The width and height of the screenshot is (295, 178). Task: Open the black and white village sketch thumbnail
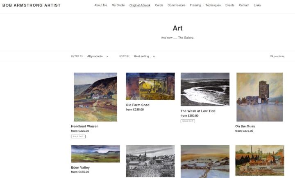point(150,161)
